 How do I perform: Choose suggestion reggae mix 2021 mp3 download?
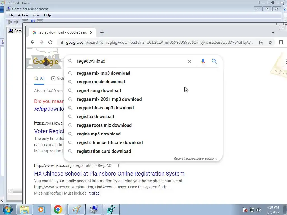[143, 99]
